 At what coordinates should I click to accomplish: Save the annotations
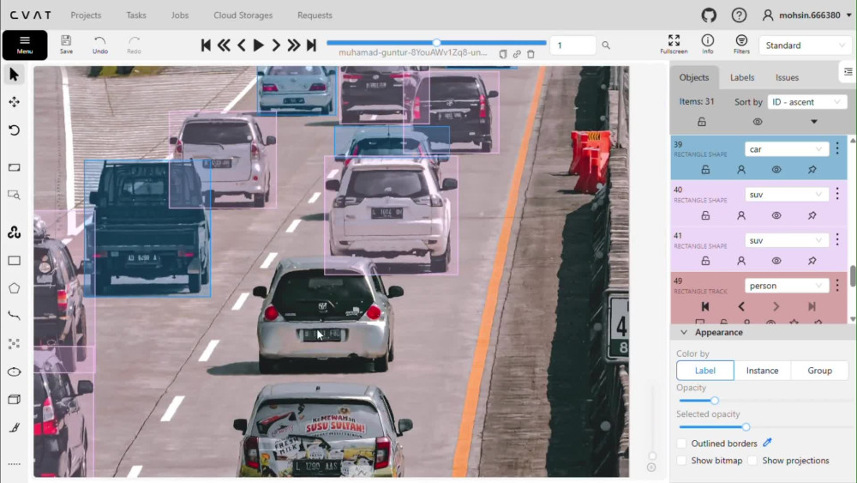[66, 45]
